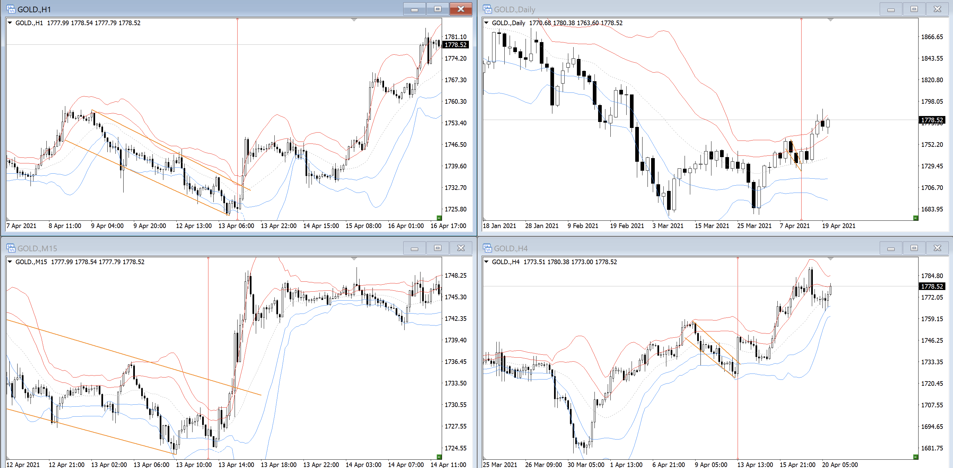The height and width of the screenshot is (468, 953).
Task: Click the GOLD.,H4 chart window icon
Action: pos(487,248)
